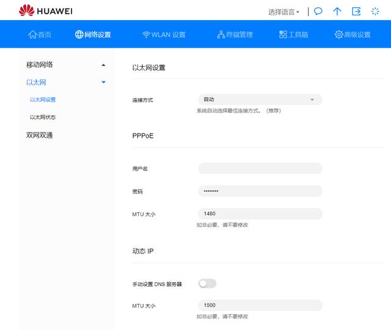391x330 pixels.
Task: Select 以太网 in the sidebar
Action: tap(36, 82)
